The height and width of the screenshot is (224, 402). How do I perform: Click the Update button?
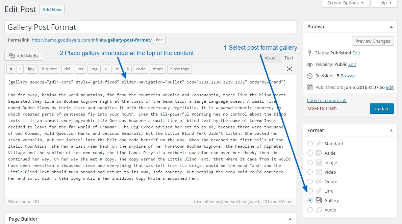pos(382,108)
